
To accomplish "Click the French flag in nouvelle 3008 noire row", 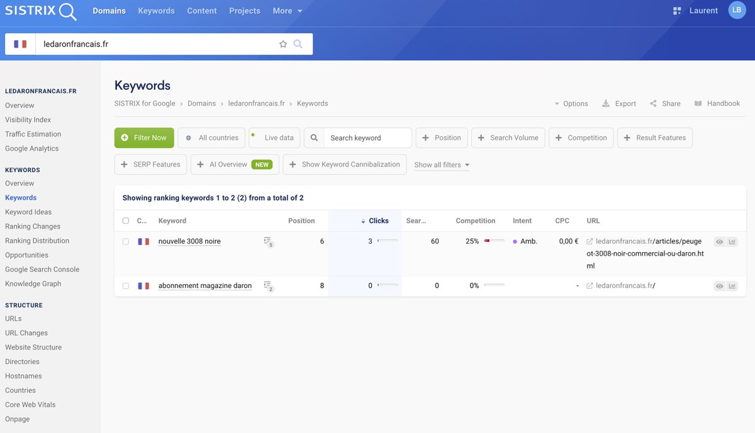I will 143,241.
